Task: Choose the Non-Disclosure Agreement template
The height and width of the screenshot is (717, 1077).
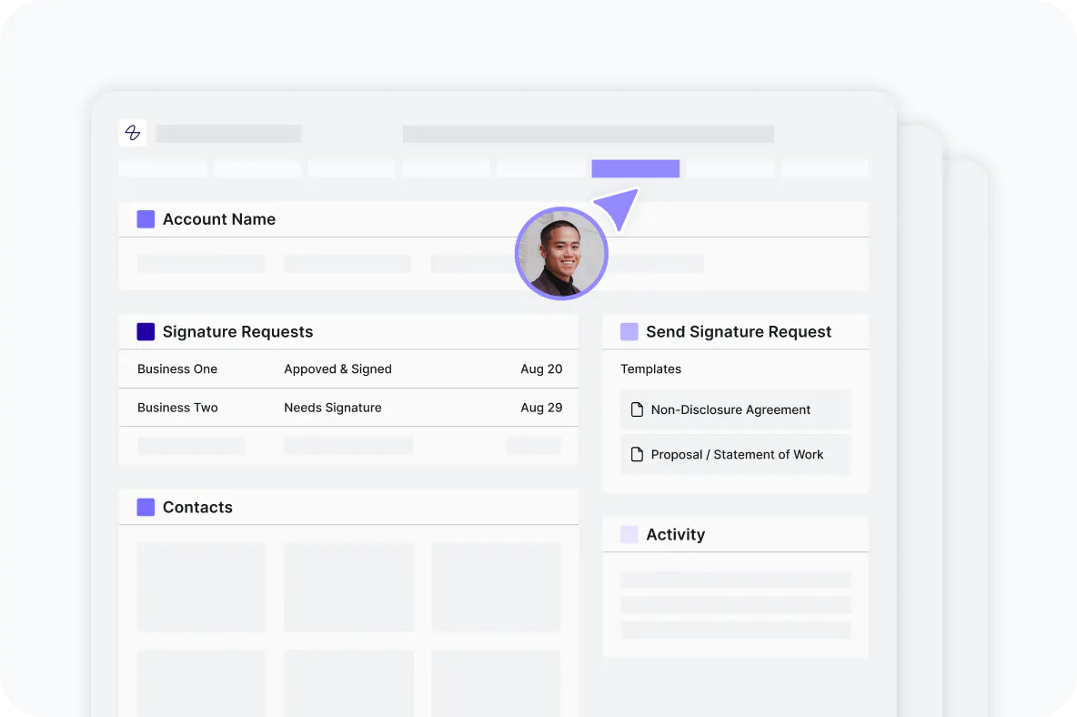Action: (x=736, y=410)
